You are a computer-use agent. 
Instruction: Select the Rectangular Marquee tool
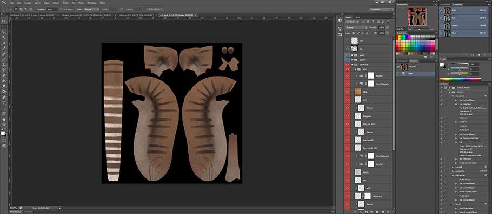pyautogui.click(x=4, y=26)
